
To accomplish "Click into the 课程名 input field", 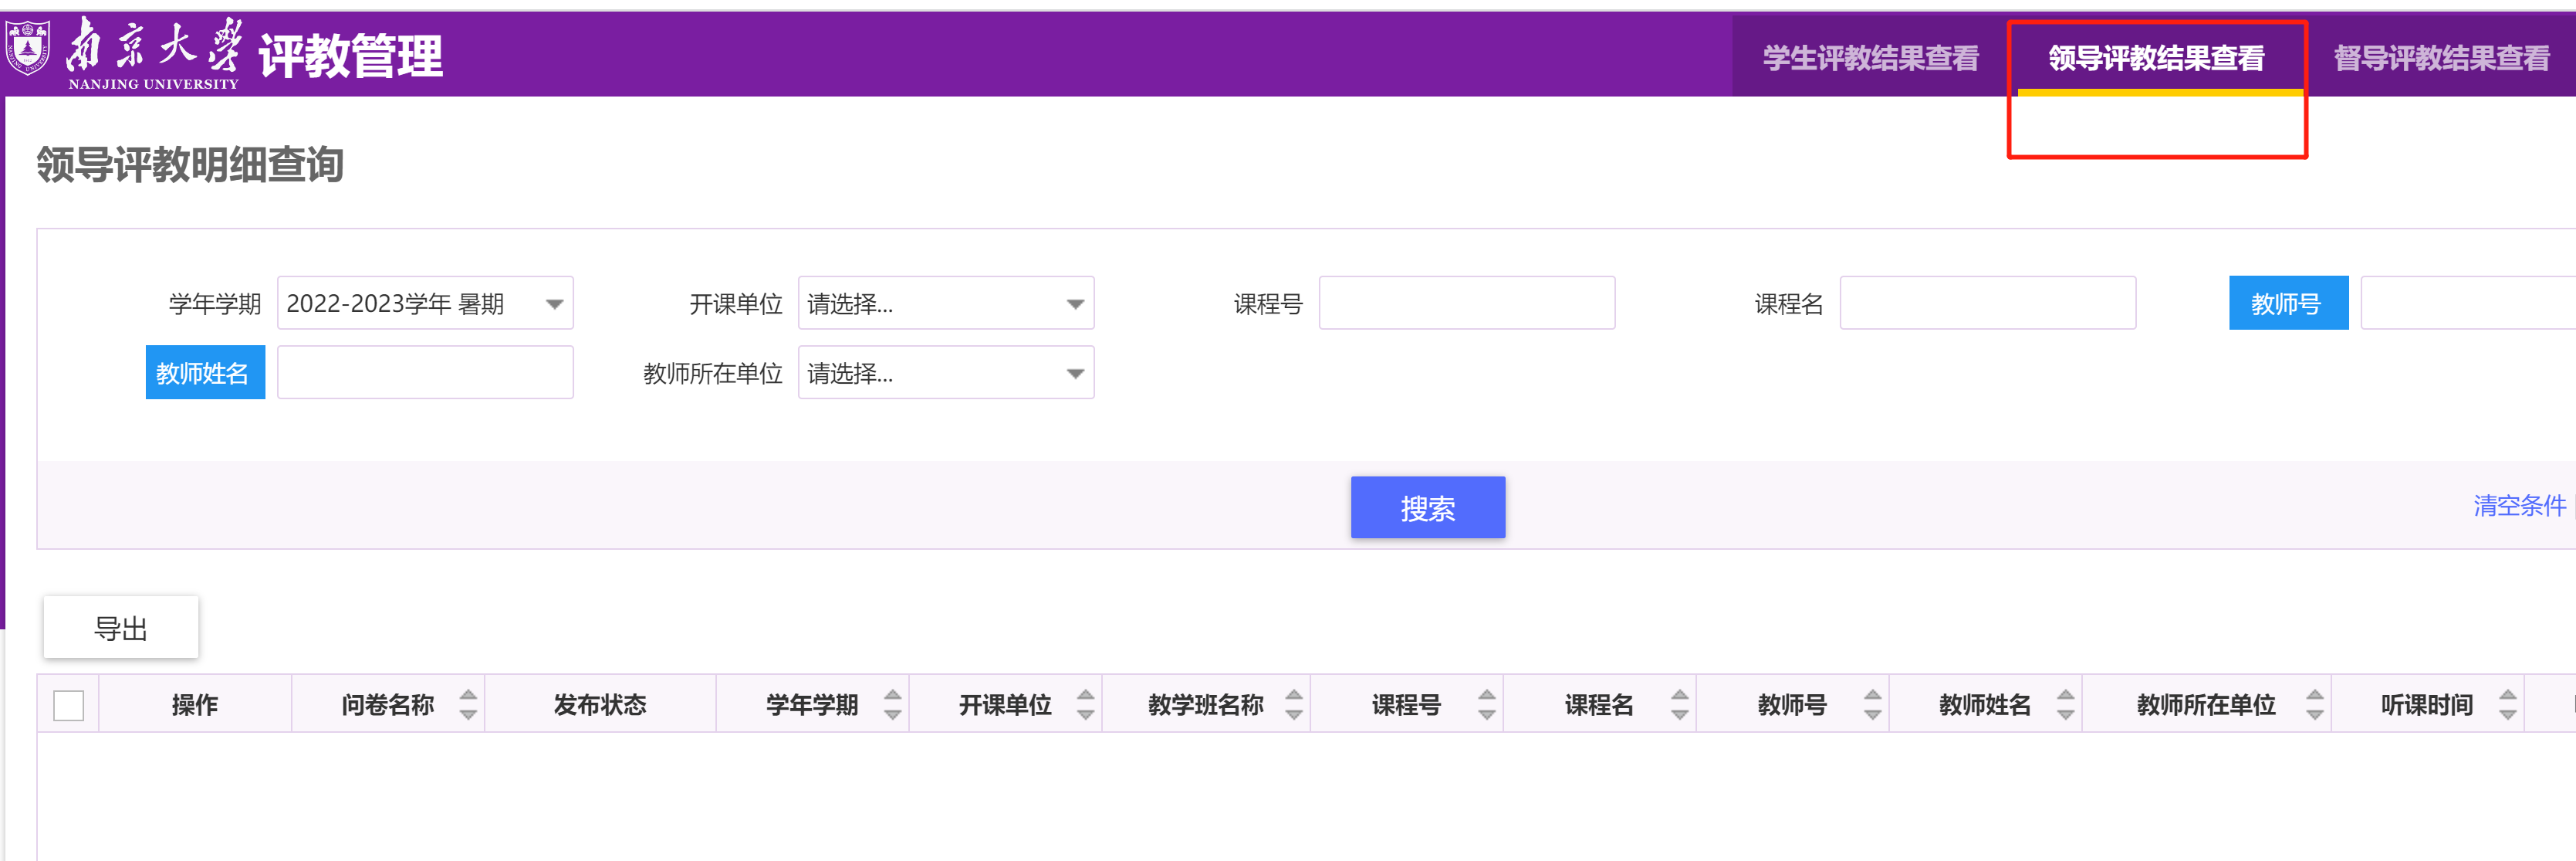I will tap(1987, 303).
